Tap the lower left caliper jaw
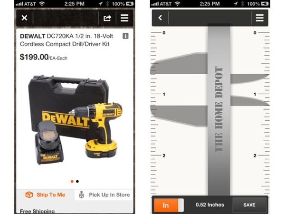 [x=179, y=116]
